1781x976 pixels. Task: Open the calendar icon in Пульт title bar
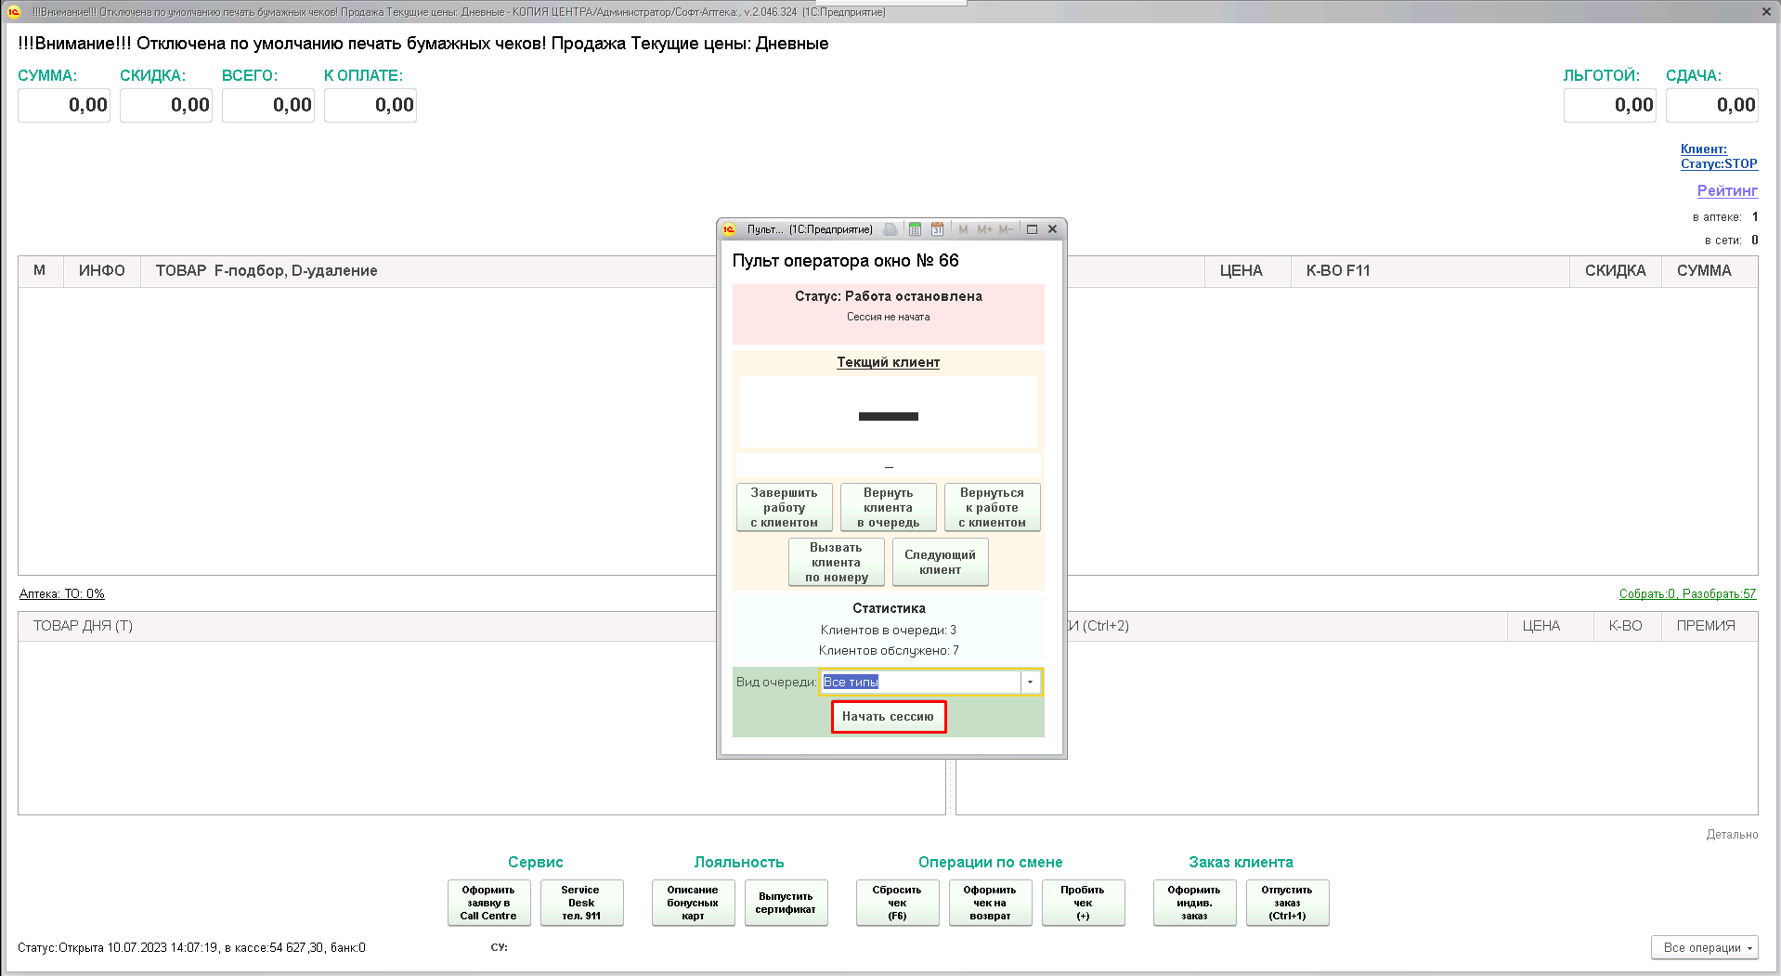pyautogui.click(x=937, y=229)
